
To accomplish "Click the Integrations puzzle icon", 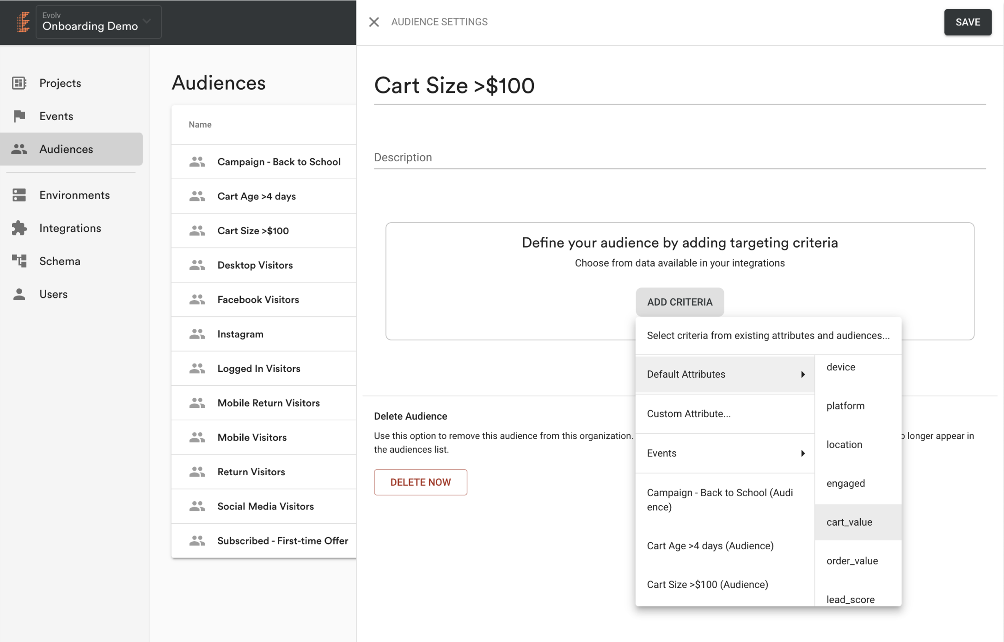I will click(19, 228).
